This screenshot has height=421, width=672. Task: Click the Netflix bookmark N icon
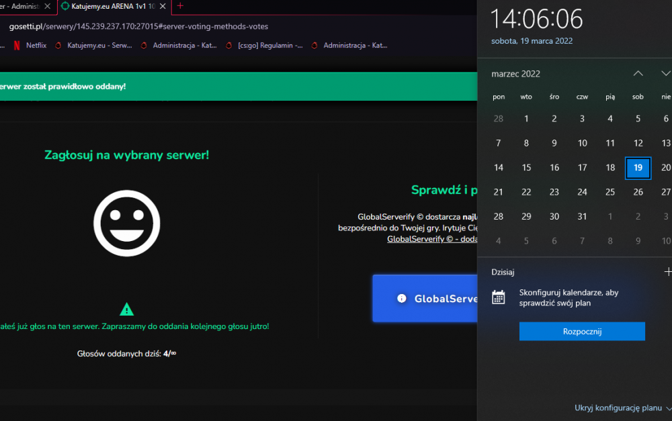click(x=17, y=46)
